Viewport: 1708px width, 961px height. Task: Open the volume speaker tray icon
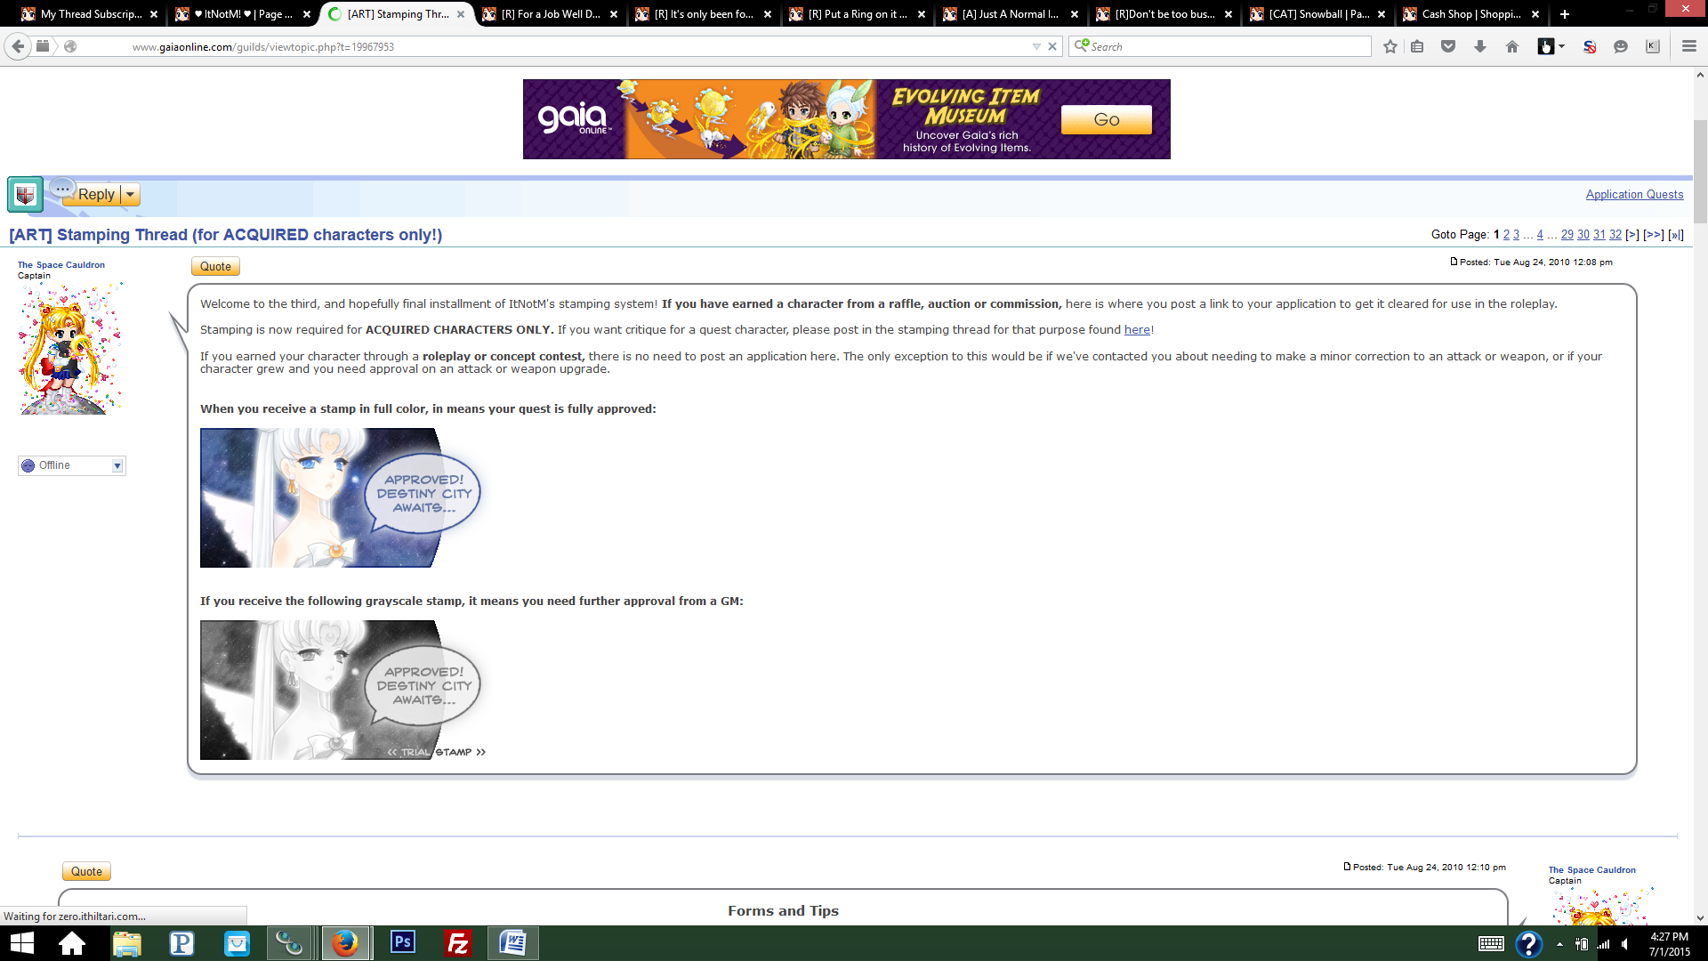click(x=1625, y=944)
